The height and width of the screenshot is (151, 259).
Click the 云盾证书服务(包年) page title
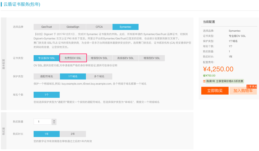(x=22, y=4)
